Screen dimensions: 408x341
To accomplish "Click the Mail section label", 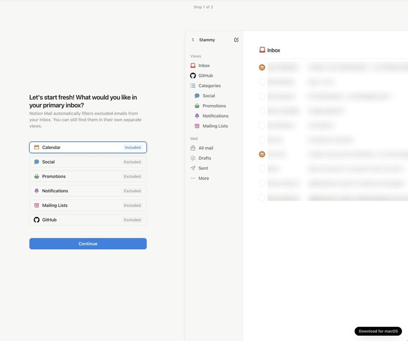I will (194, 139).
